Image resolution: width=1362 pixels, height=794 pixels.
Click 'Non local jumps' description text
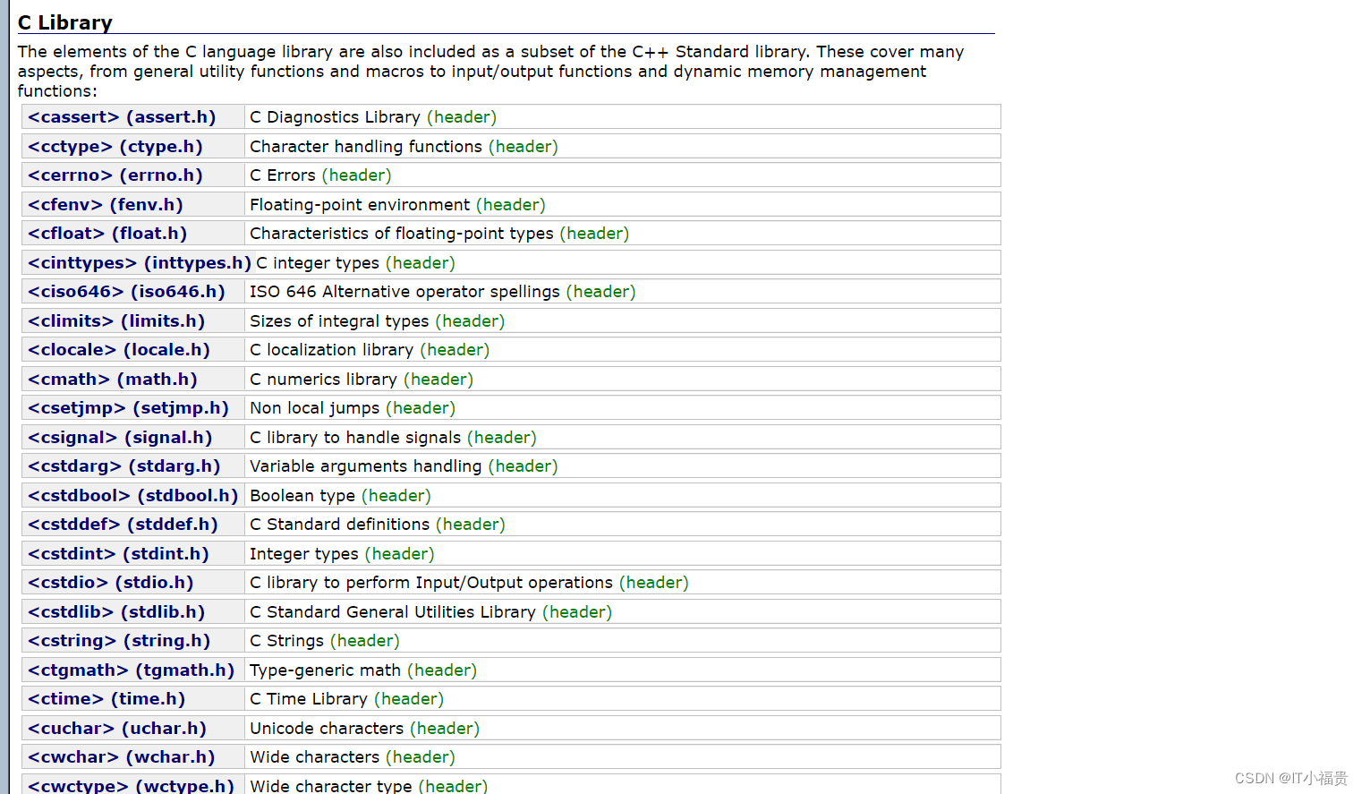(315, 408)
